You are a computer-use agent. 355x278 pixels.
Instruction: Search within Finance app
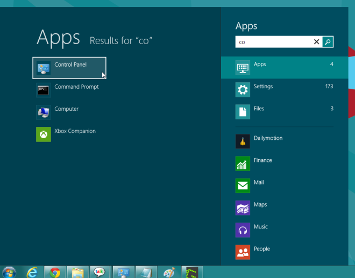click(285, 163)
